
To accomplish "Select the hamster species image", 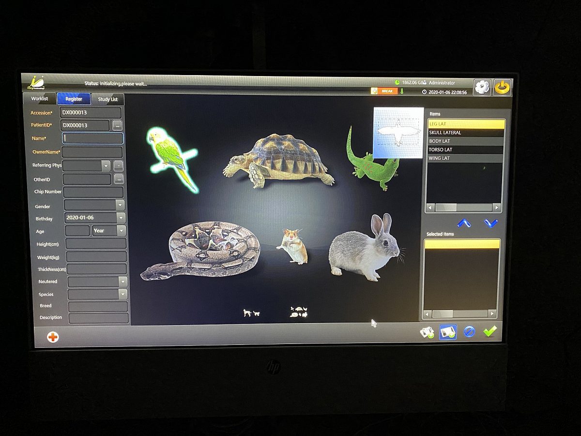I will (292, 246).
